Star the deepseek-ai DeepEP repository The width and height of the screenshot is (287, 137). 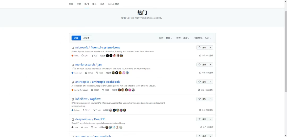point(202,119)
